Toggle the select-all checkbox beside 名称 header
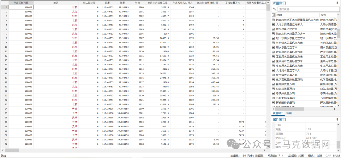Viewport: 341px width, 158px height. tap(273, 15)
